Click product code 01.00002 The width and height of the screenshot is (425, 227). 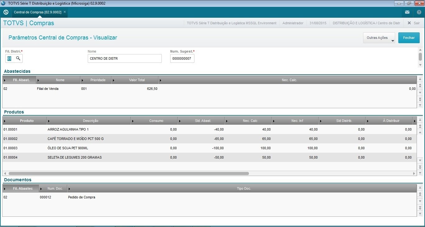coord(10,139)
